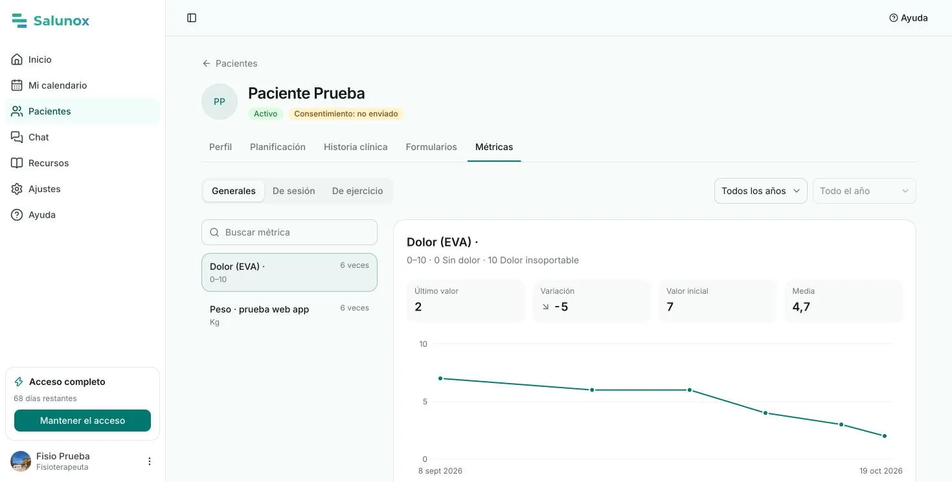Click the Variación -5 card
The height and width of the screenshot is (482, 952).
591,301
